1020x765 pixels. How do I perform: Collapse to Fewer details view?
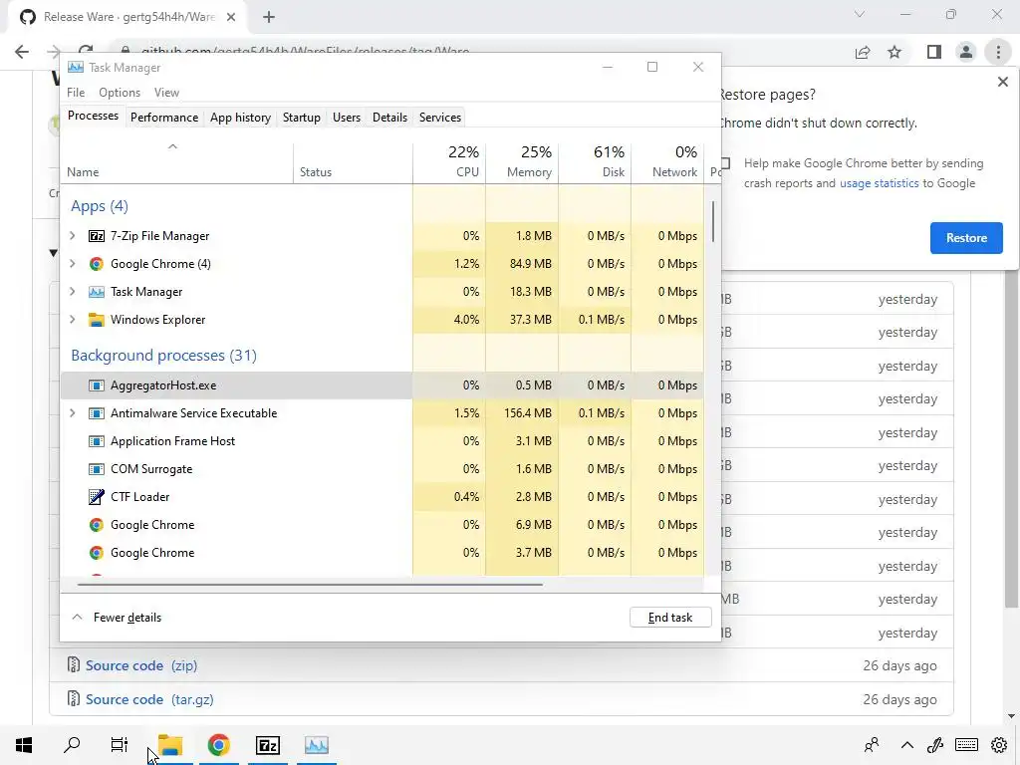(x=118, y=618)
